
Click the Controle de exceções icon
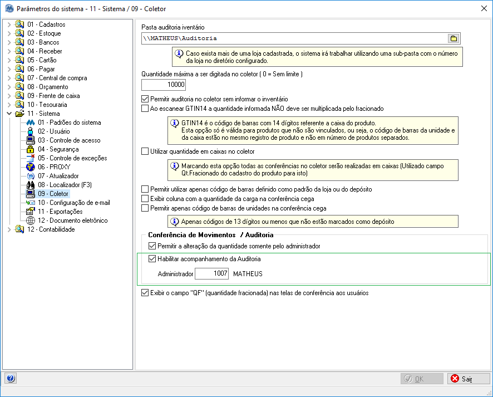(31, 158)
